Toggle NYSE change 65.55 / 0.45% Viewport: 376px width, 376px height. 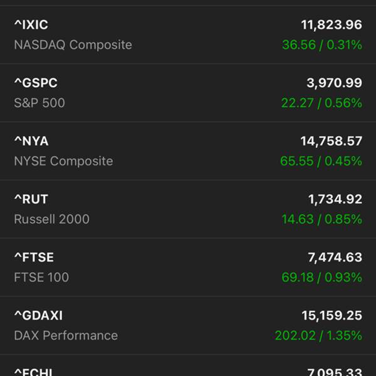point(321,161)
